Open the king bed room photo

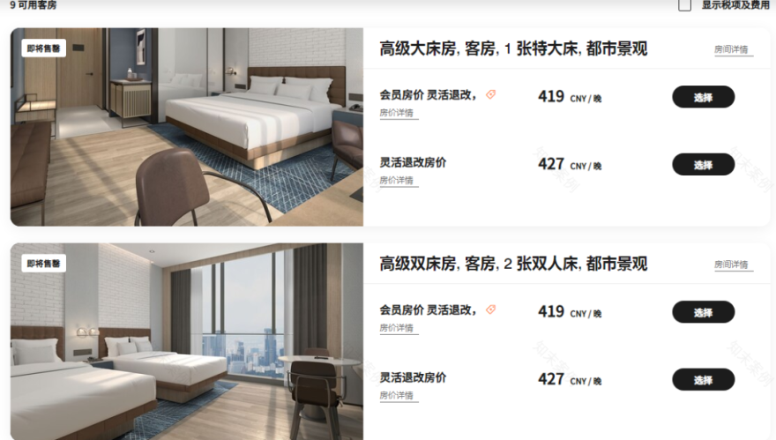187,127
